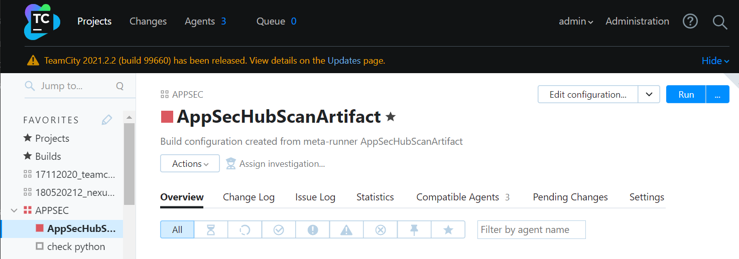Open dropdown arrow beside Edit configuration

click(x=649, y=94)
